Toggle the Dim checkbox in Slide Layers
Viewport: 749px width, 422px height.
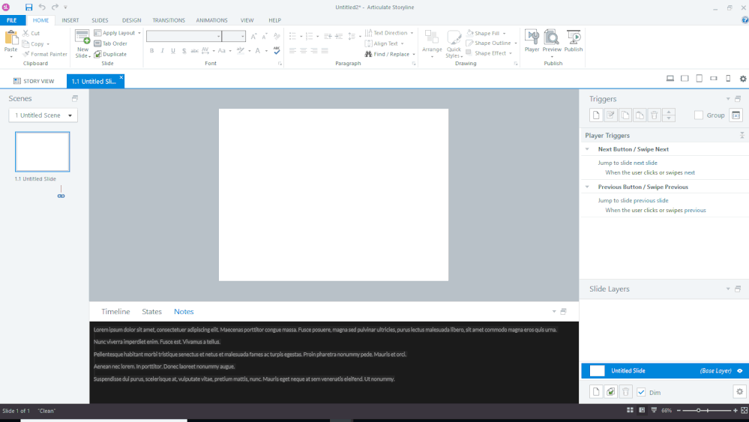pyautogui.click(x=641, y=392)
